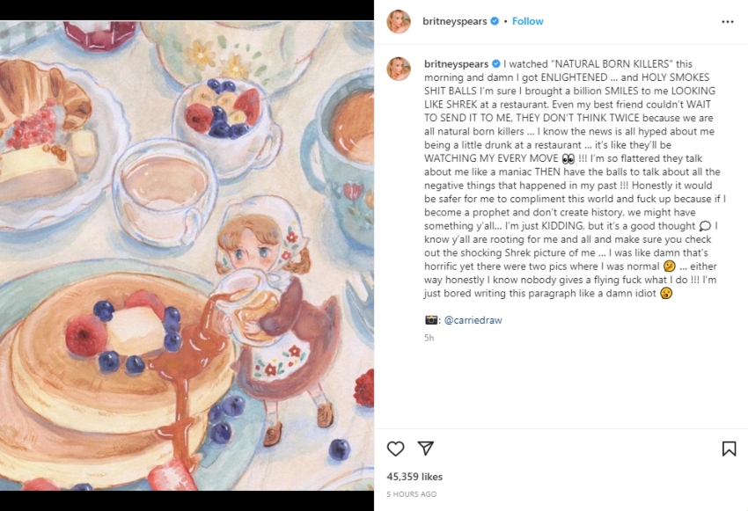Click the thought bubble emoji in the caption
The width and height of the screenshot is (748, 511).
[704, 226]
